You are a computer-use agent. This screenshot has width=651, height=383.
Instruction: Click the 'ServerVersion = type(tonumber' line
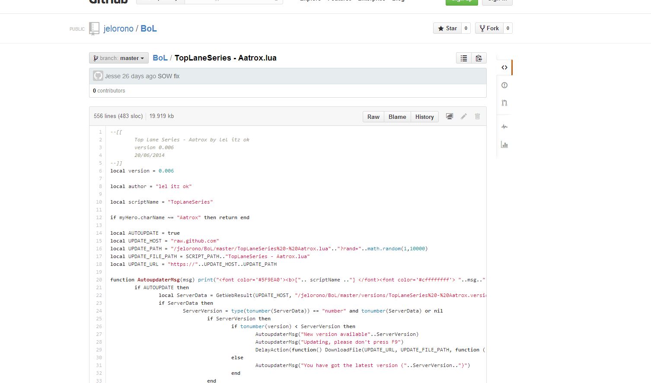point(313,311)
